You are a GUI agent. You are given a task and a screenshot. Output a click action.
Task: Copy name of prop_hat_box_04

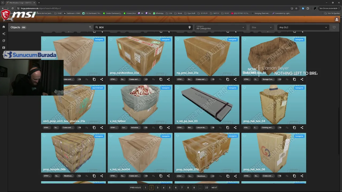[x=294, y=127]
